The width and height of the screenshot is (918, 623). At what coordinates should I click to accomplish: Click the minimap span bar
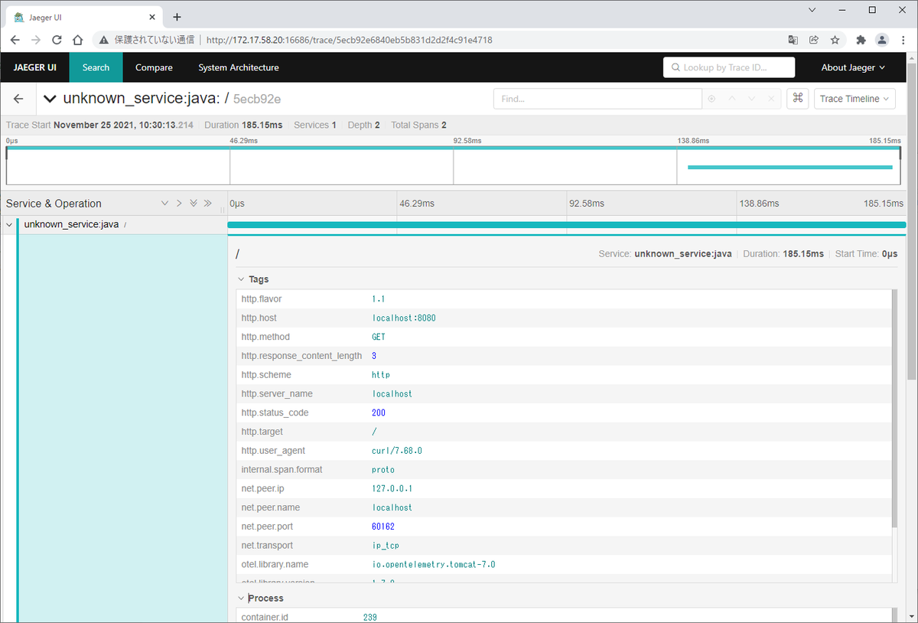point(790,167)
